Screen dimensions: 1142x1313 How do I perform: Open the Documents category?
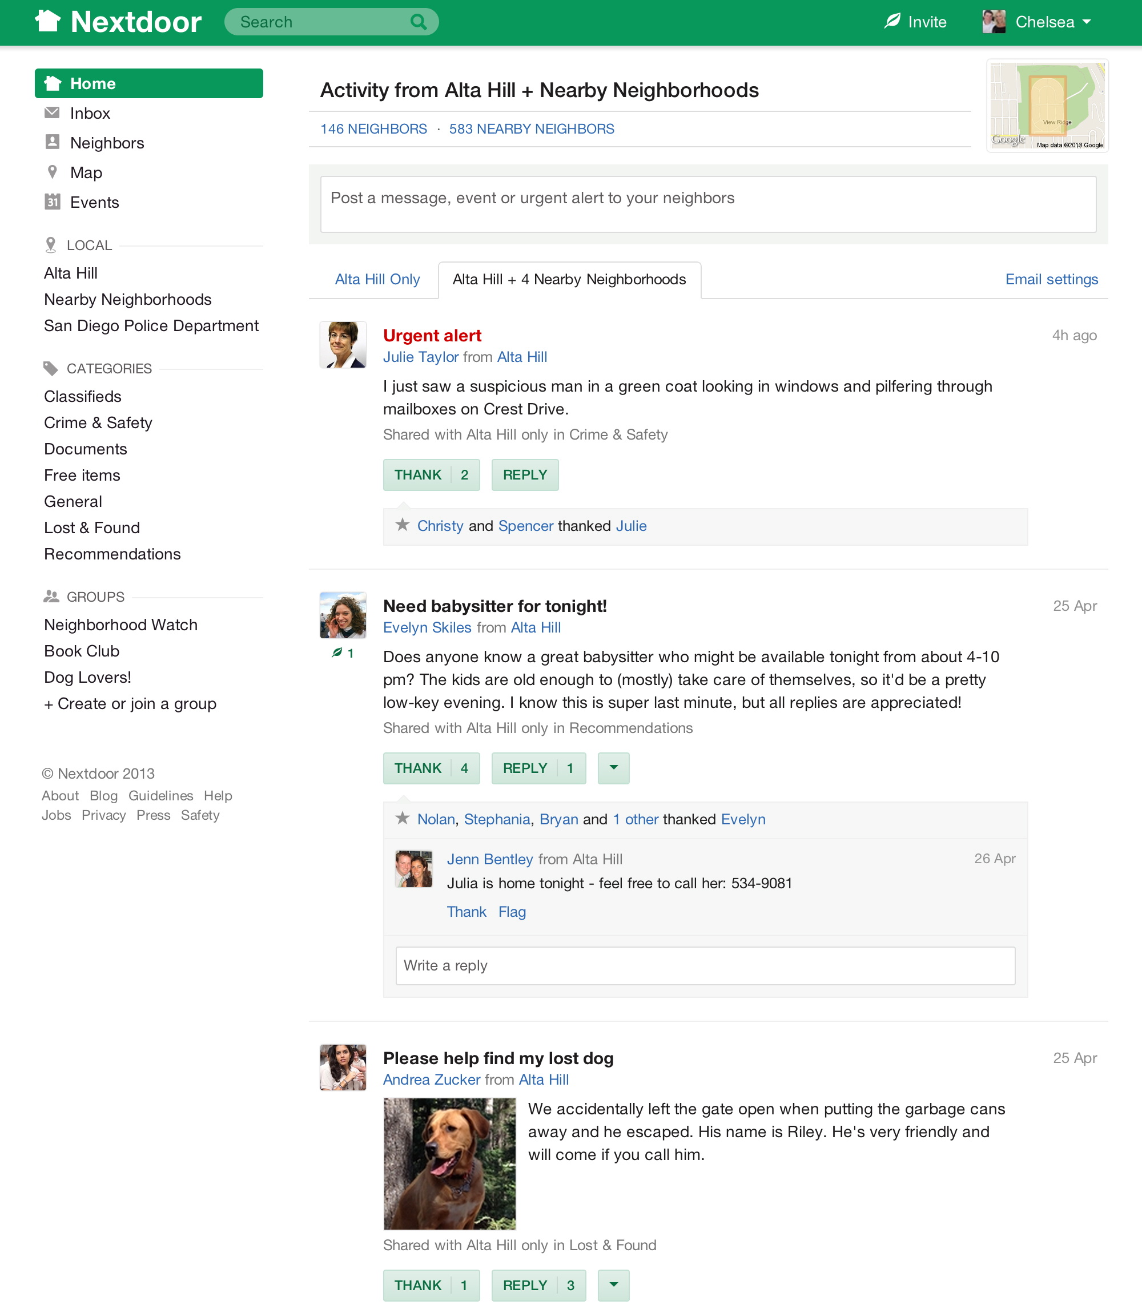pyautogui.click(x=86, y=449)
